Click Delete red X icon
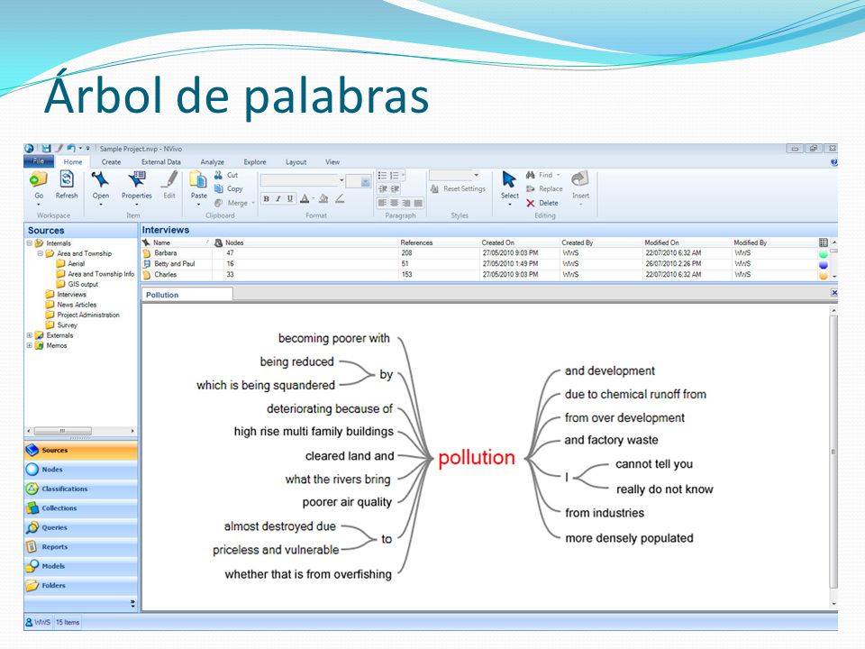 coord(531,203)
